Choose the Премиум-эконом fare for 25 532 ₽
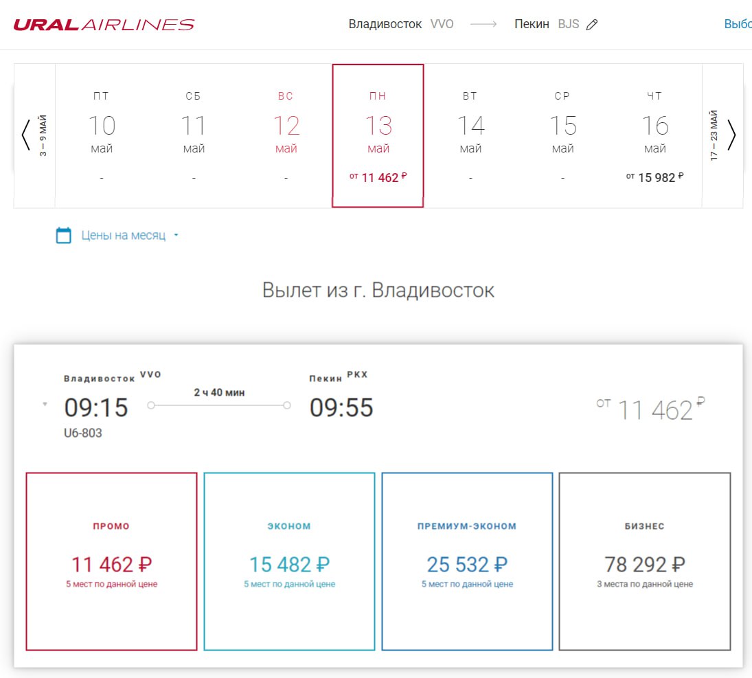 467,561
